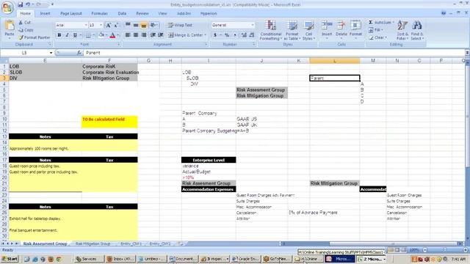This screenshot has height=264, width=470.
Task: Set bottom vertical alignment
Action: (x=144, y=25)
